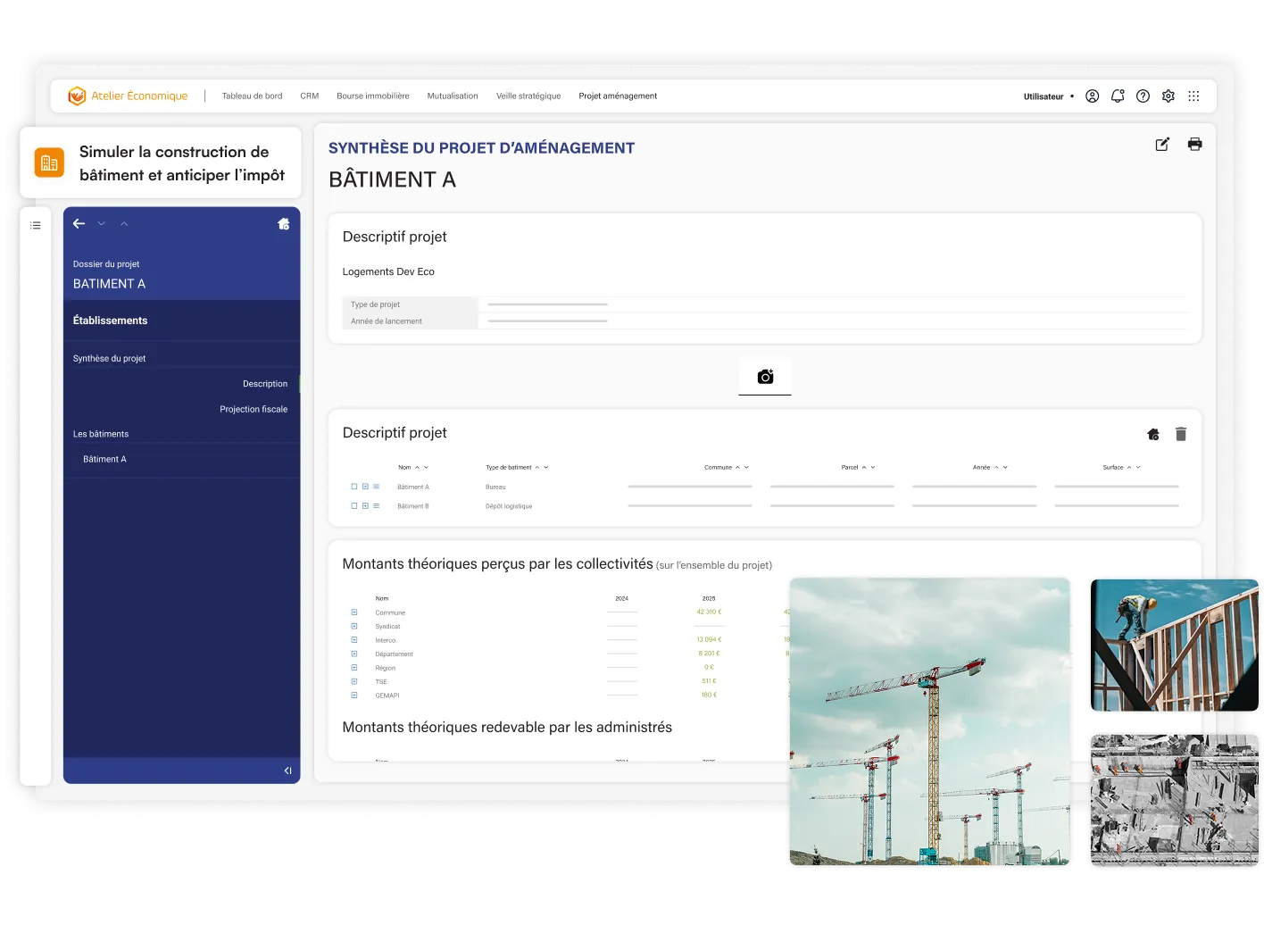Click the Bureau type cell

[x=495, y=487]
